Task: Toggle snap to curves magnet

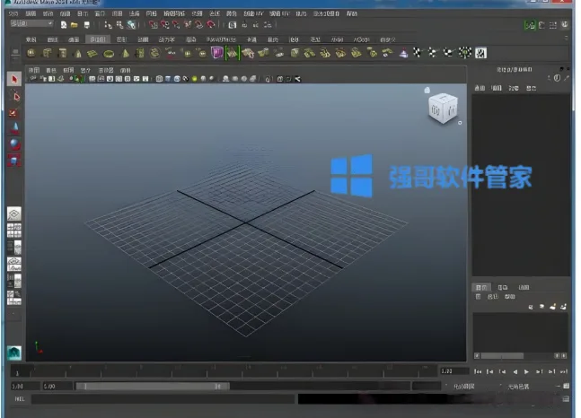Action: click(165, 25)
